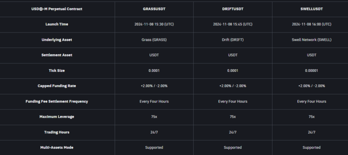
Task: Click Funding Fee Settlement Frequency label
Action: pyautogui.click(x=57, y=102)
